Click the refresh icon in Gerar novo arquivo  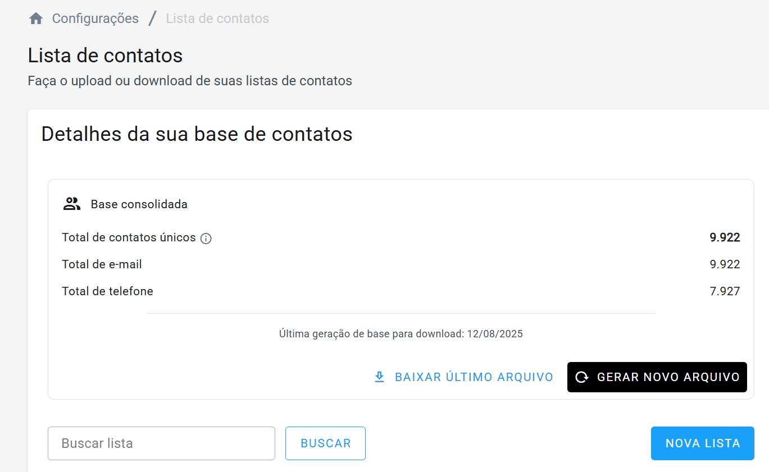tap(582, 377)
